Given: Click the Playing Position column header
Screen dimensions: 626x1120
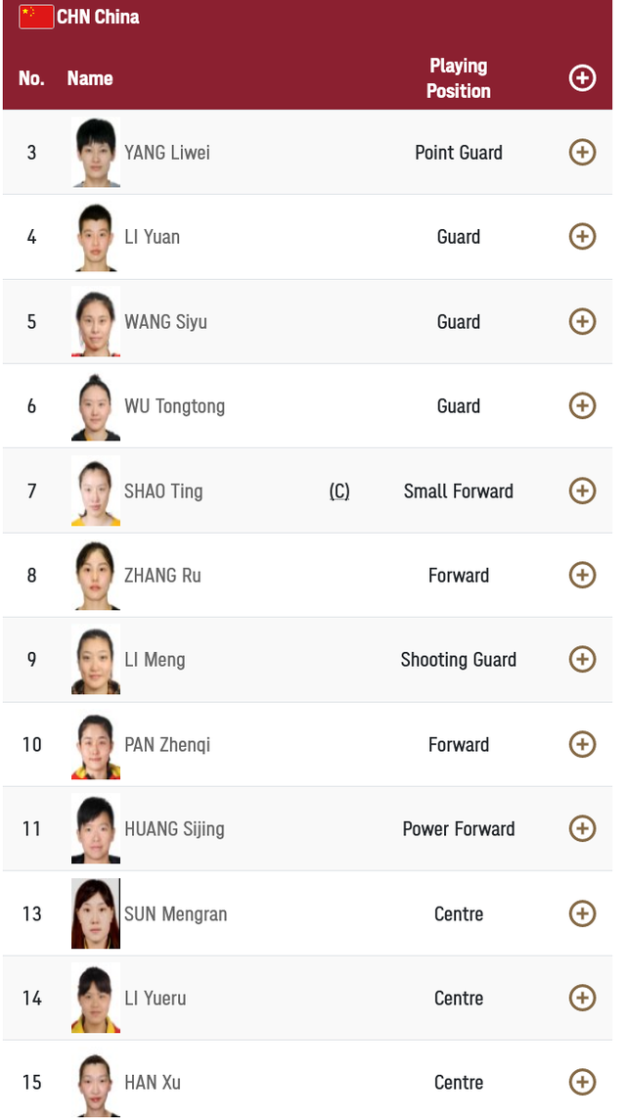Looking at the screenshot, I should tap(458, 78).
